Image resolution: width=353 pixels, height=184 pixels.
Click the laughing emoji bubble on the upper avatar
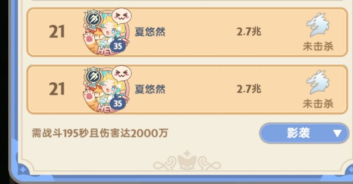point(122,16)
